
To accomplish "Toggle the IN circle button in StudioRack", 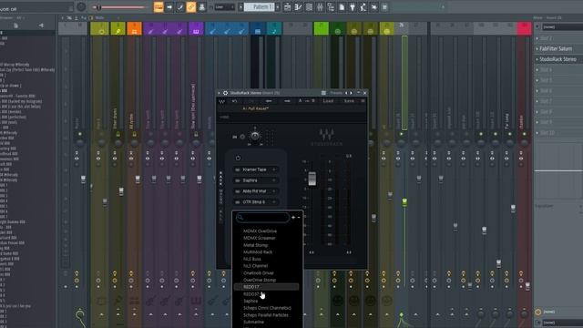I will coord(242,137).
